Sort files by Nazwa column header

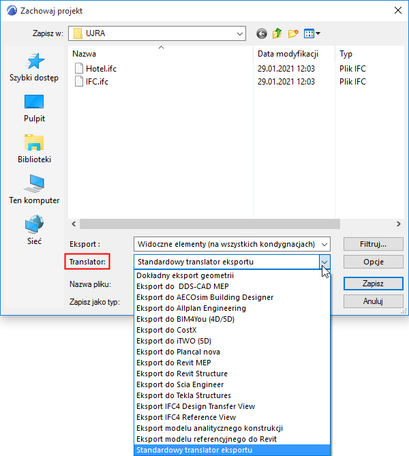coord(161,54)
